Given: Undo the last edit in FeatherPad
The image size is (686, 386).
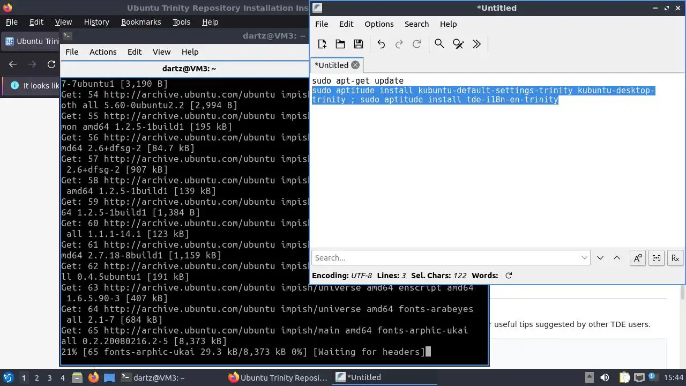Looking at the screenshot, I should [381, 44].
